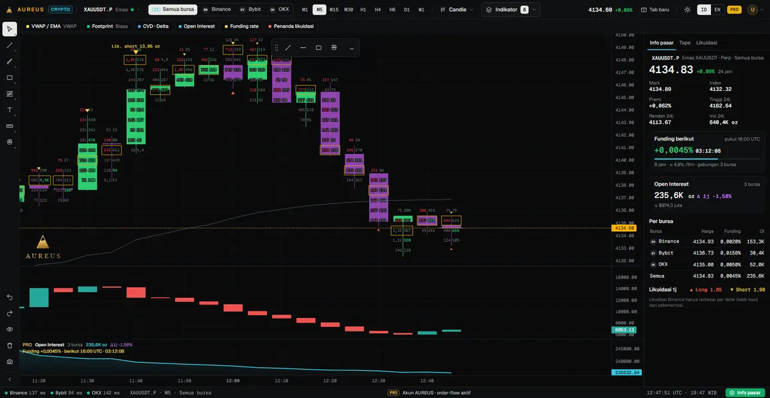Delete all drawings with trash icon

point(10,345)
